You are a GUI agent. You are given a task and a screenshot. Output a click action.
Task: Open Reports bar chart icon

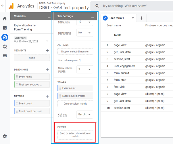pos(5,28)
